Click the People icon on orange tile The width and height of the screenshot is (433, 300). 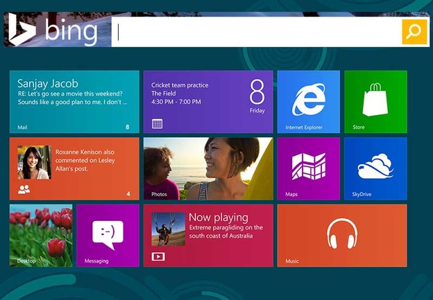click(24, 189)
